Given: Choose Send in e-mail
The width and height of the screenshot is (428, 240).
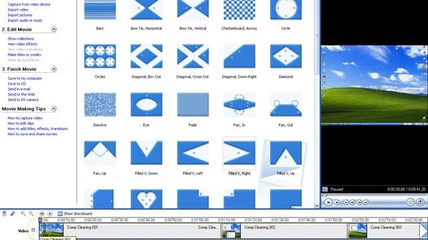Looking at the screenshot, I should coord(19,89).
